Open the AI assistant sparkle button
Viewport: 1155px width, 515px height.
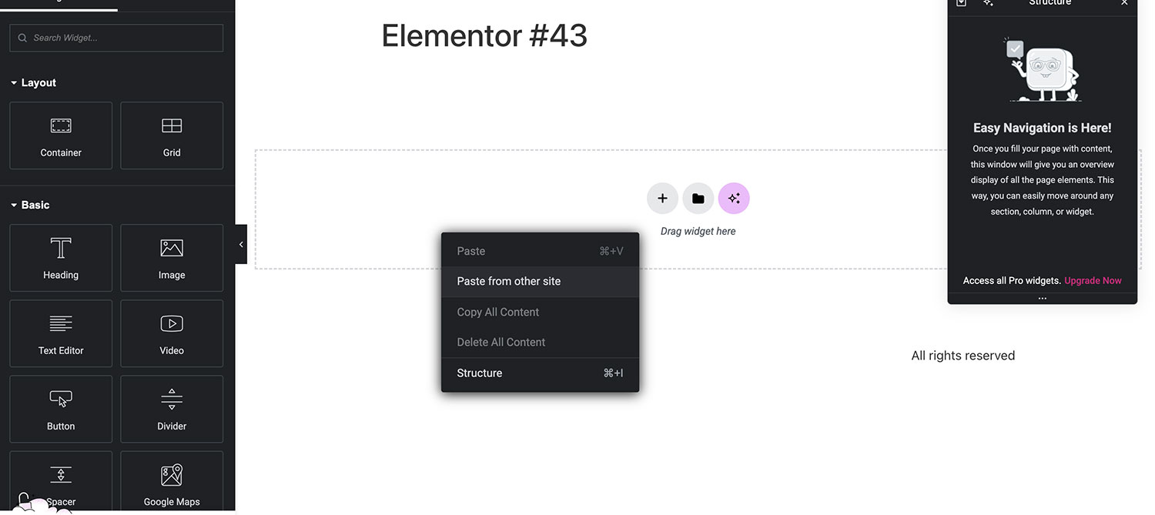click(734, 198)
